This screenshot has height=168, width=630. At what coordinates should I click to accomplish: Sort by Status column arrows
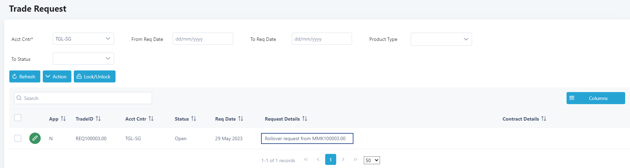click(193, 119)
